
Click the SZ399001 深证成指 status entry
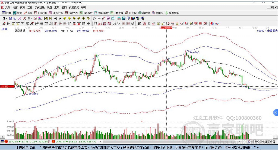pos(263,142)
